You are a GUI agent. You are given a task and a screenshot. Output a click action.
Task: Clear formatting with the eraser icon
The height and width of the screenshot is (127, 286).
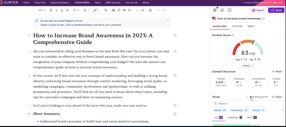click(x=150, y=10)
